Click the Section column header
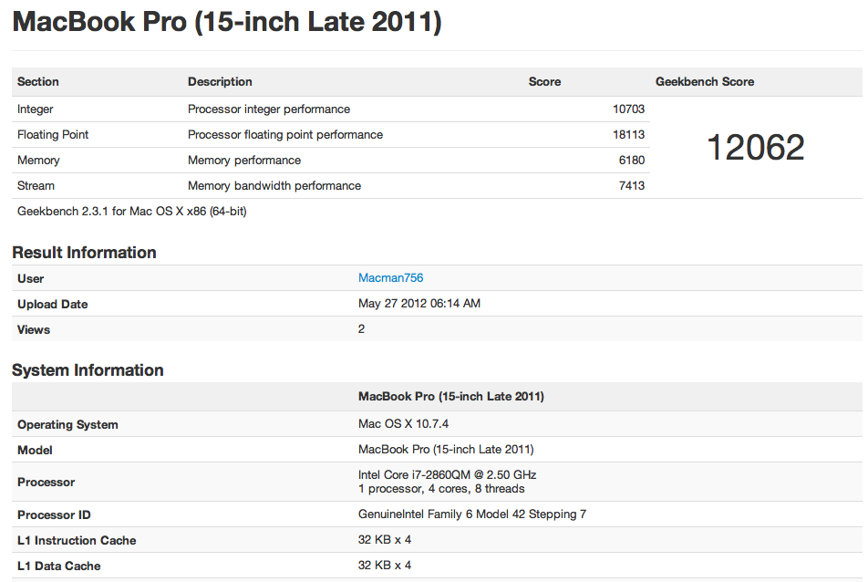 pos(37,82)
